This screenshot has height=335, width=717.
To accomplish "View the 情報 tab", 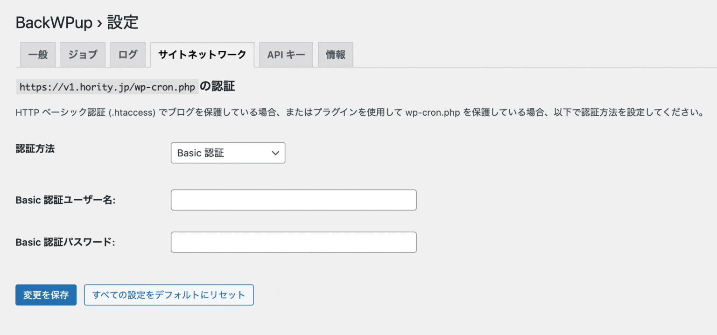I will [335, 55].
